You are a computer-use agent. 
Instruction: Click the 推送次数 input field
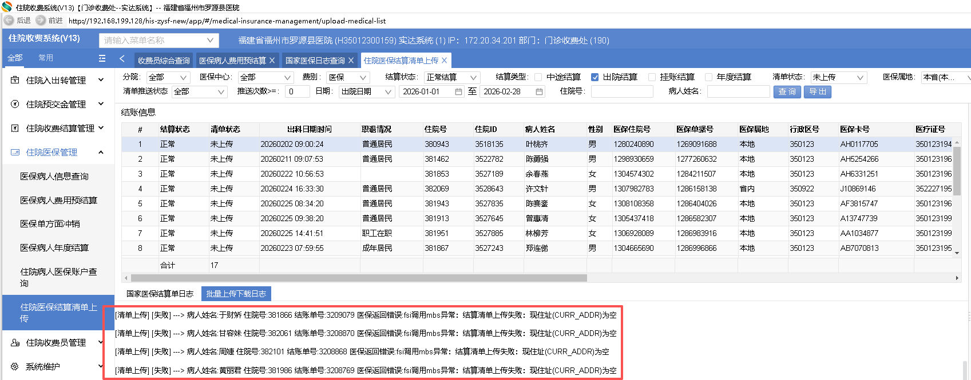click(x=298, y=91)
